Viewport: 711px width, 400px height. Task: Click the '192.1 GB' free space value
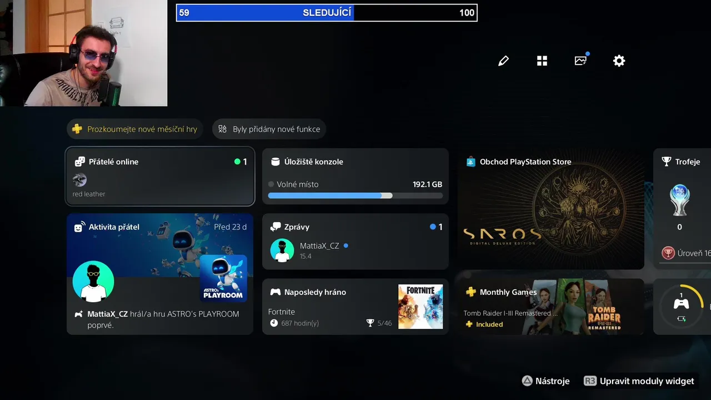[427, 184]
